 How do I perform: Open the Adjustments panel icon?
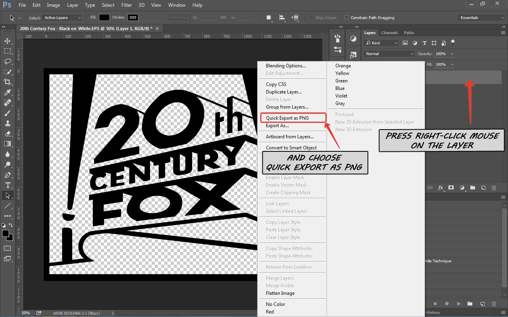(x=353, y=38)
